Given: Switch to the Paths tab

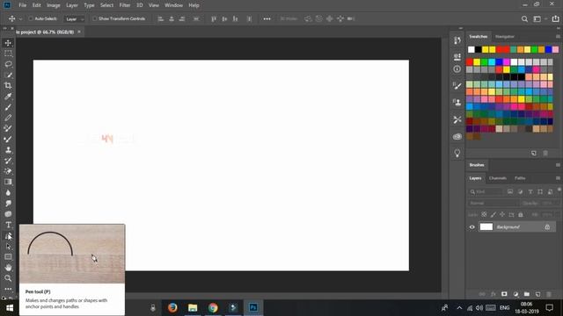Looking at the screenshot, I should [520, 178].
